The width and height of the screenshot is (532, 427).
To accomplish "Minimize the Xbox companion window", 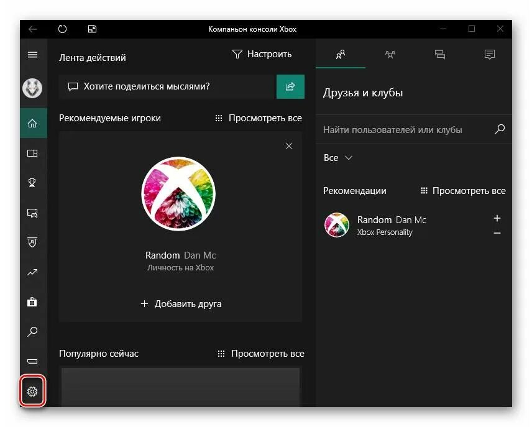I will (x=443, y=29).
